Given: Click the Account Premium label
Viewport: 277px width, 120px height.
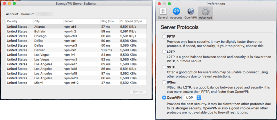Looking at the screenshot, I should pyautogui.click(x=20, y=14).
